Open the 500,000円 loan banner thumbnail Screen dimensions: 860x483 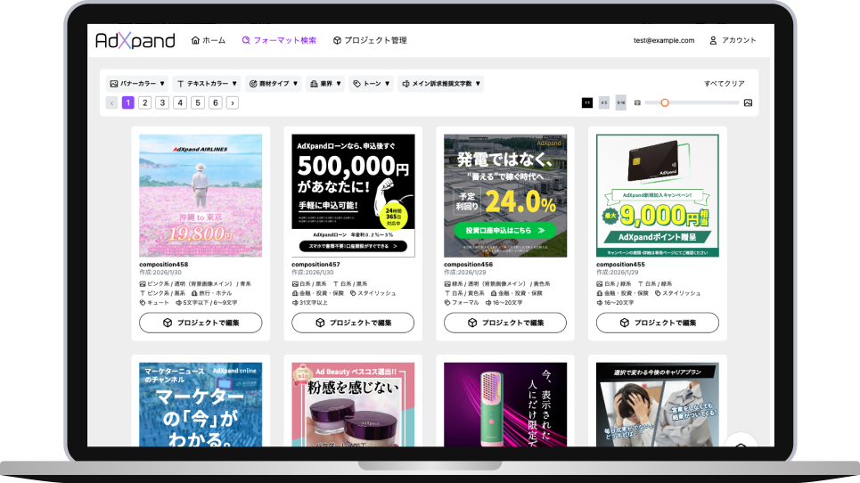[x=353, y=195]
